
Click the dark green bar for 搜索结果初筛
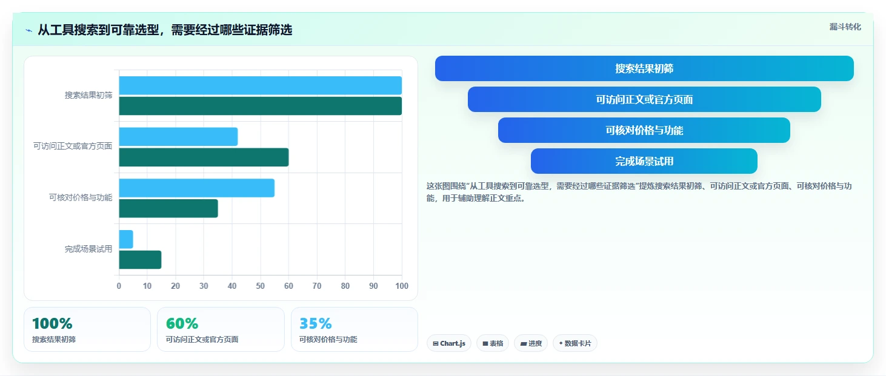pyautogui.click(x=260, y=106)
